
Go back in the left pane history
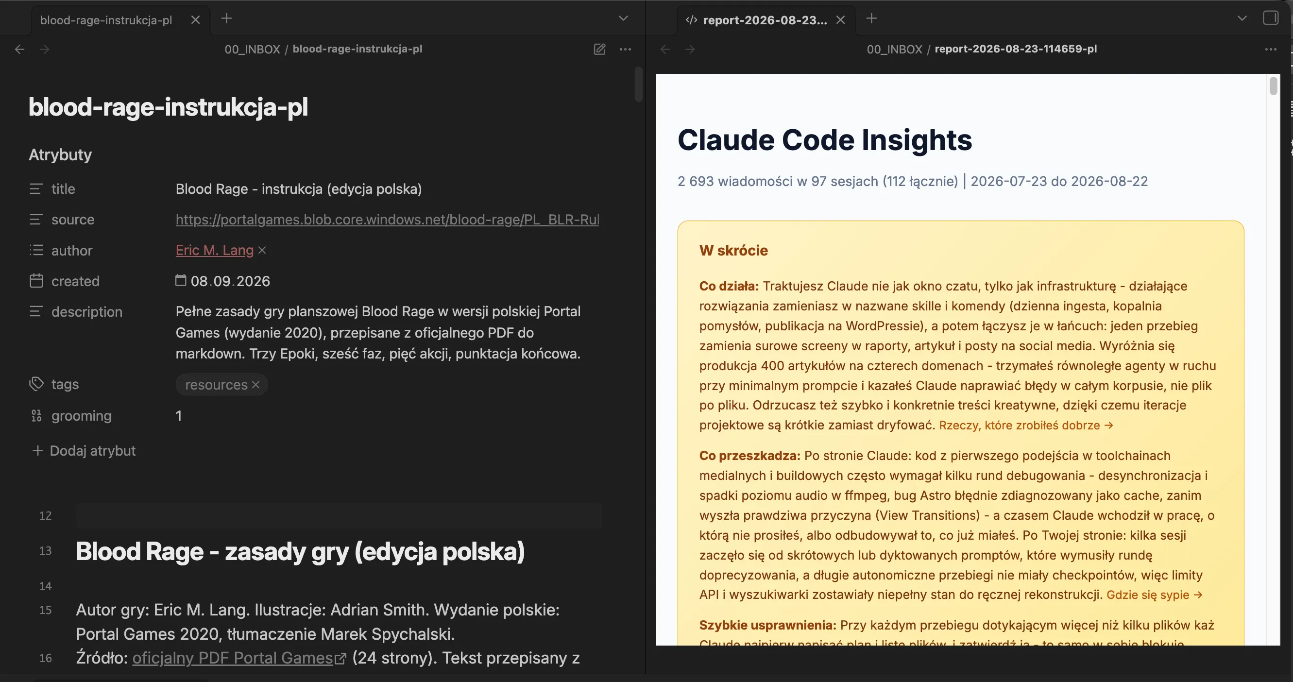19,49
